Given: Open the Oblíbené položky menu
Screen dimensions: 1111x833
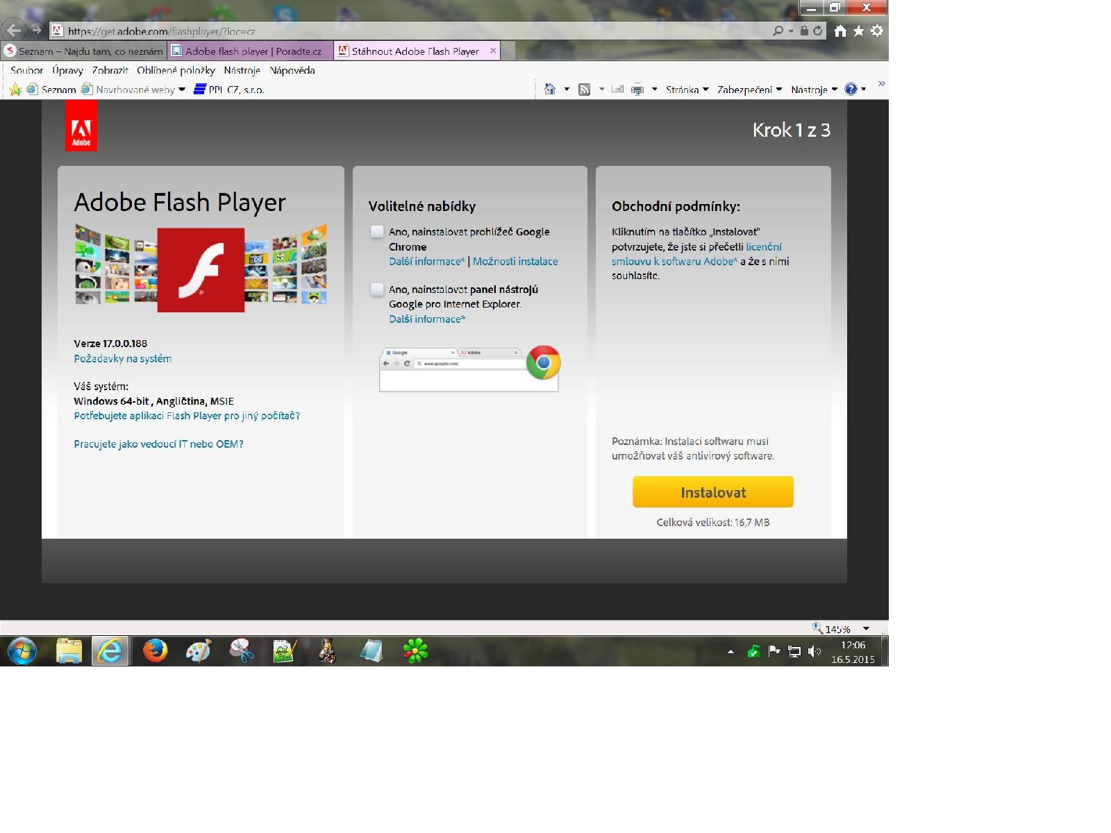Looking at the screenshot, I should (176, 70).
